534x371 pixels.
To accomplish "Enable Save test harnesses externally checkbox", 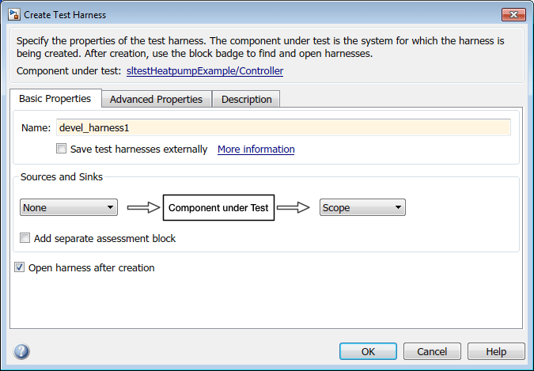I will 62,149.
